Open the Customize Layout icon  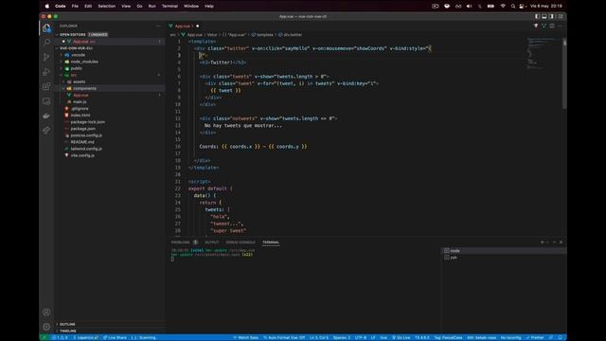tap(561, 16)
